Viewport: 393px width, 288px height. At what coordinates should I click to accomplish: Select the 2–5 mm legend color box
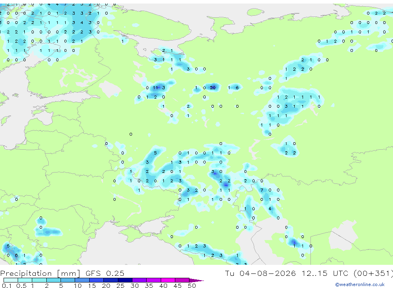[53, 280]
